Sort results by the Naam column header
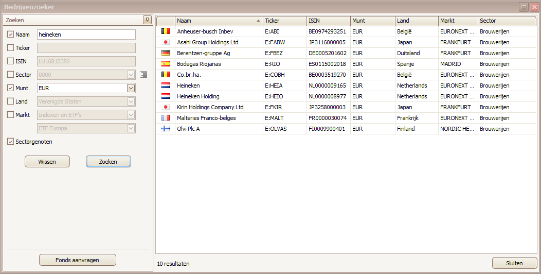This screenshot has height=274, width=541. pos(219,21)
